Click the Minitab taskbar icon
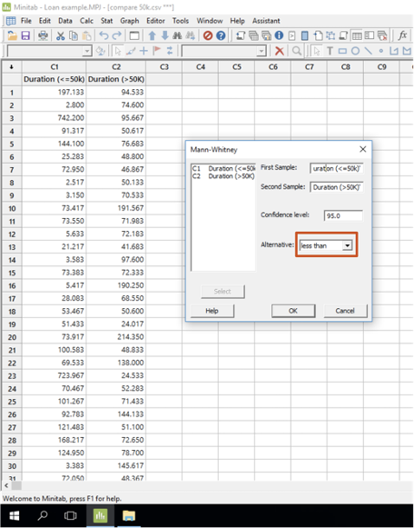 click(x=100, y=515)
